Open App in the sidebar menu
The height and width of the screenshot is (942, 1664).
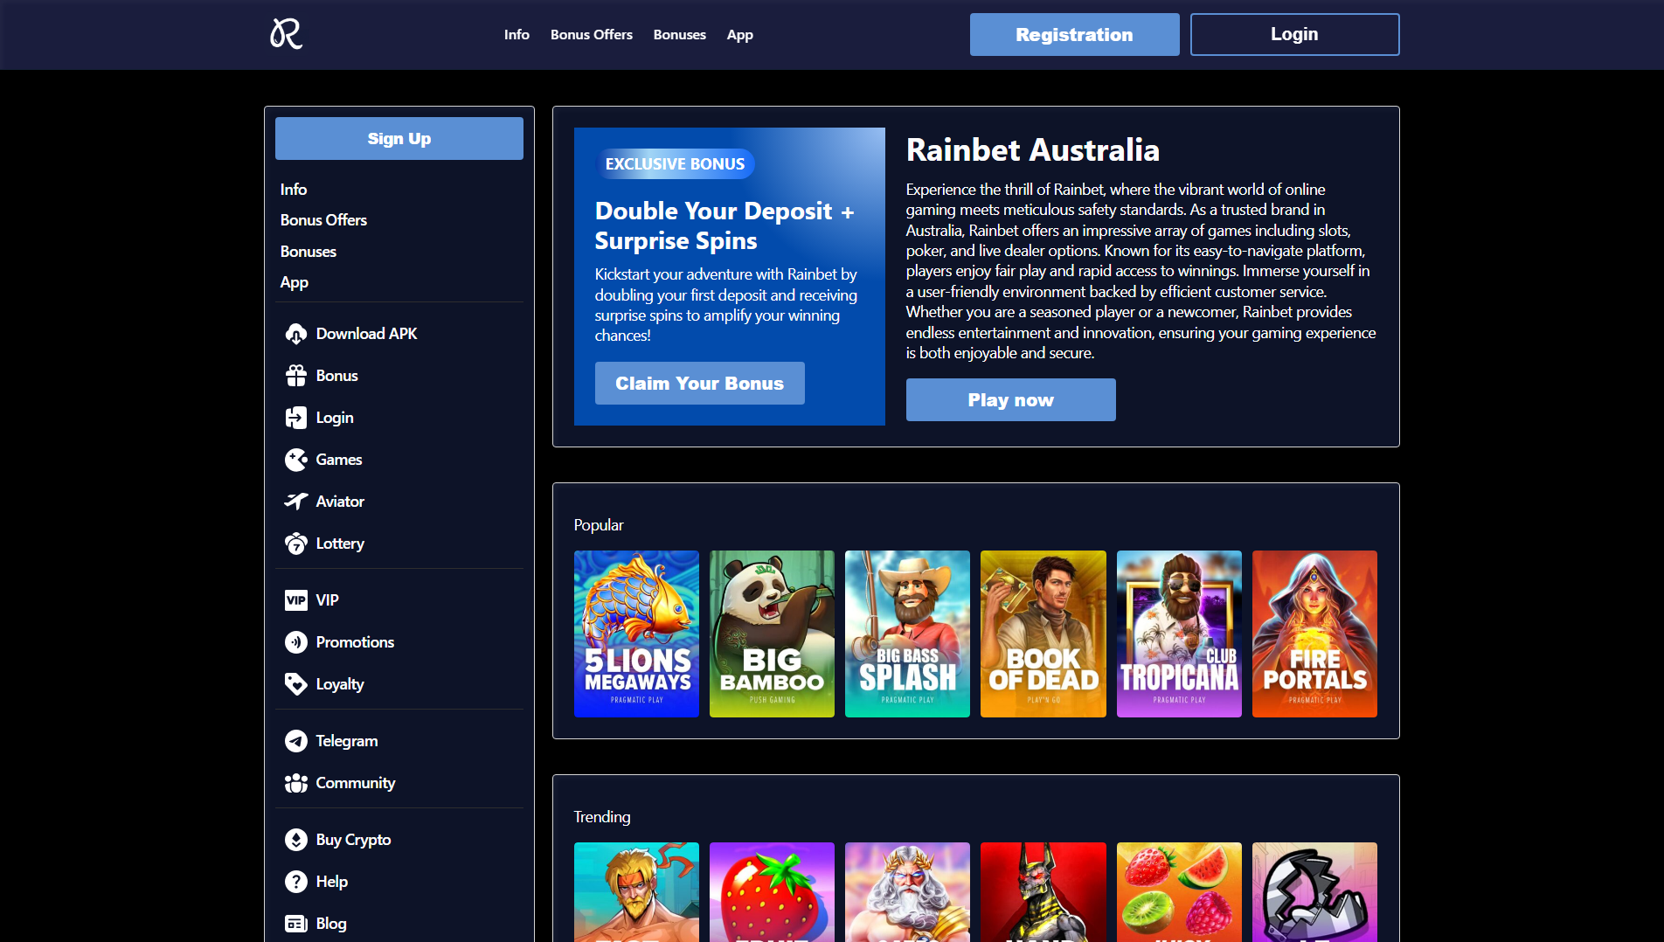point(295,282)
